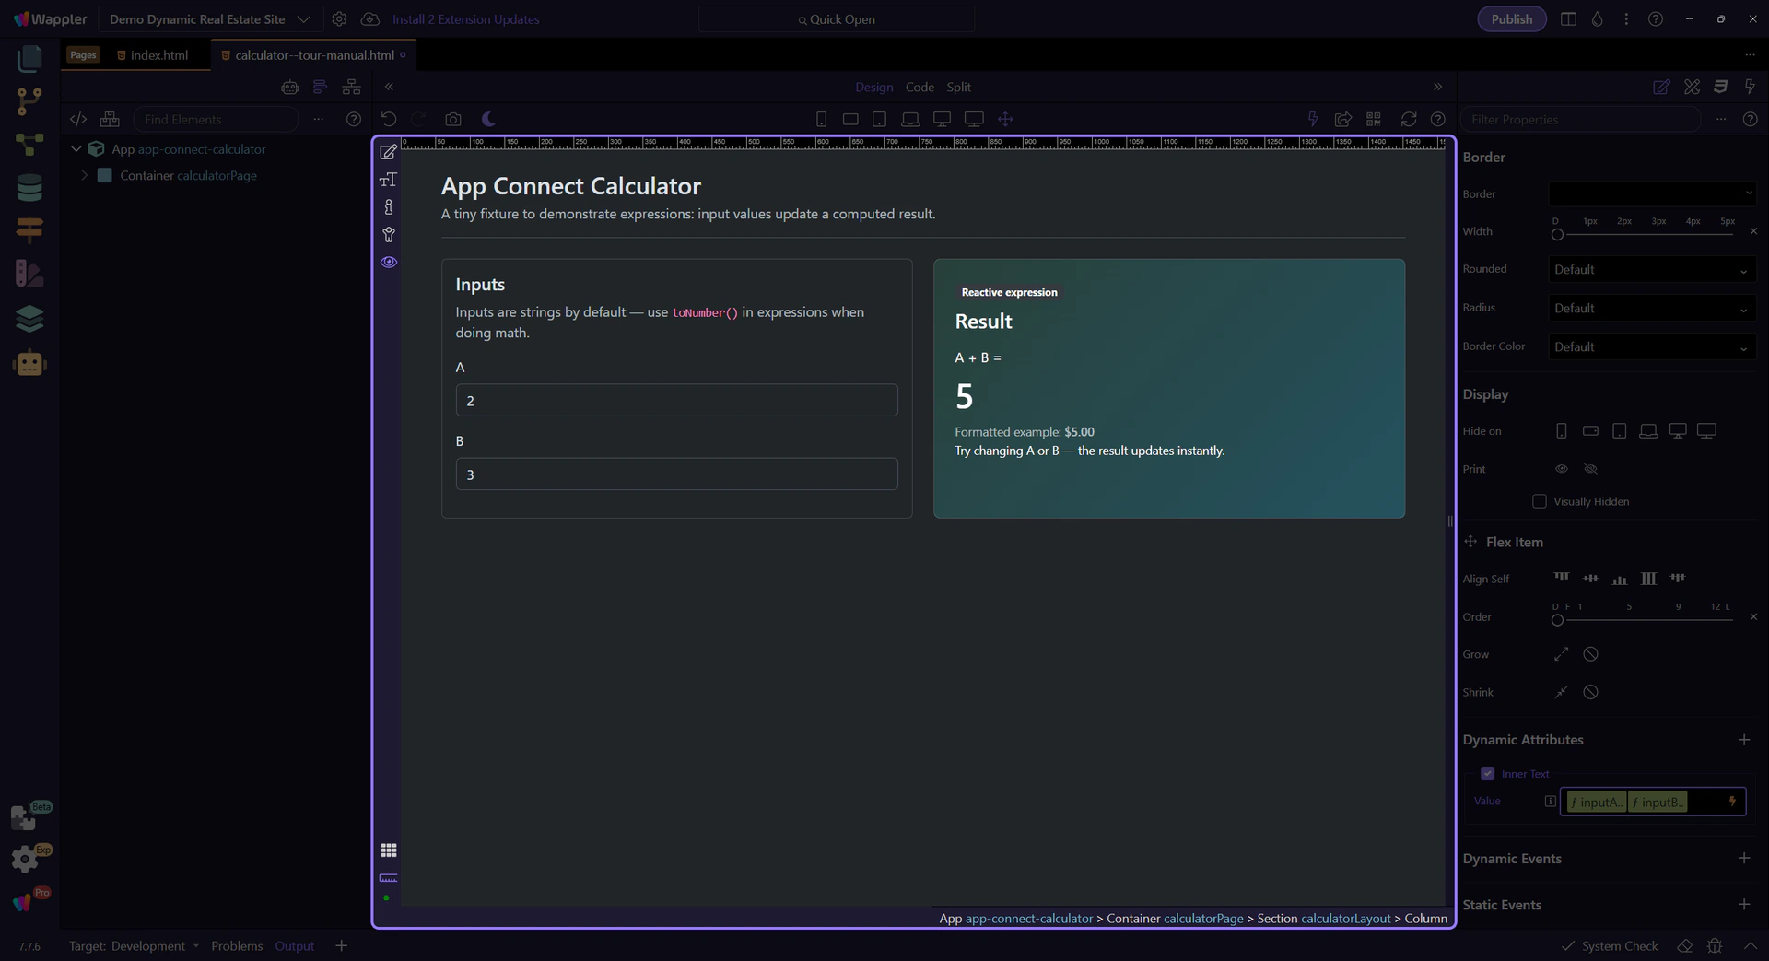This screenshot has height=961, width=1769.
Task: Open the Rounded dropdown
Action: point(1651,270)
